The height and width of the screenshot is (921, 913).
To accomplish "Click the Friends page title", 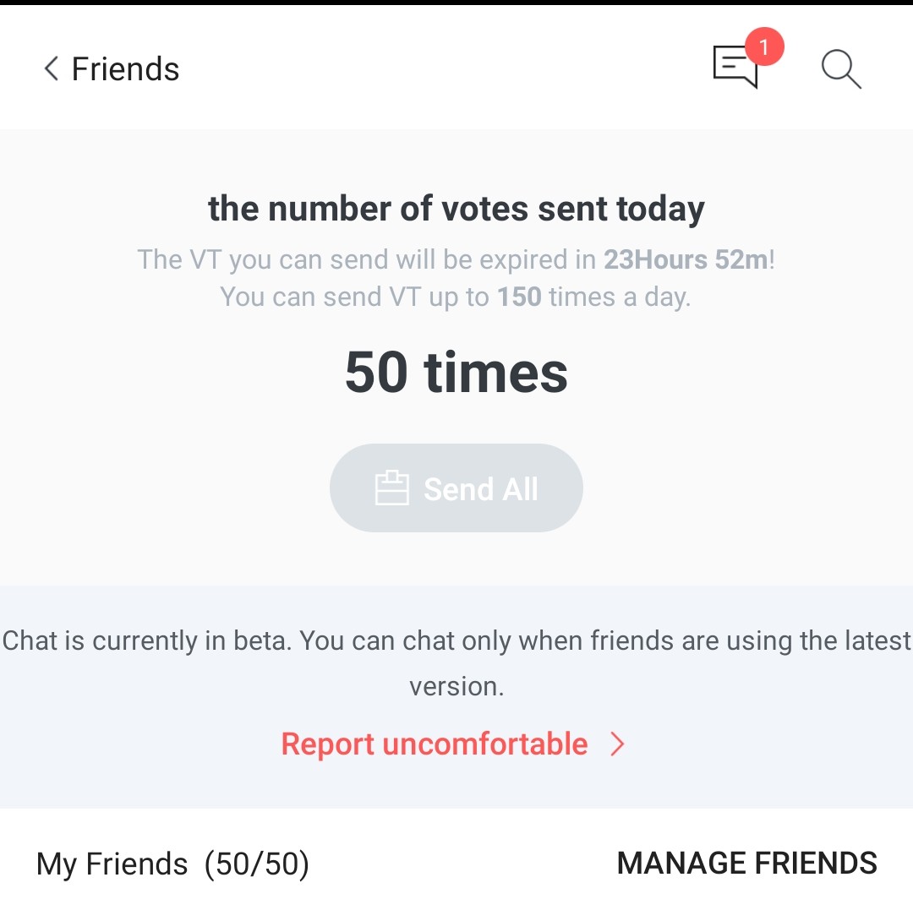I will pyautogui.click(x=125, y=69).
